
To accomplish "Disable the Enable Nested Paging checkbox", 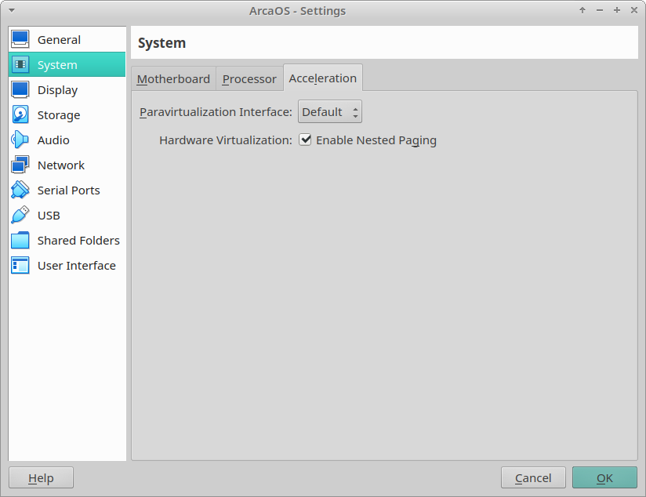I will [x=306, y=140].
